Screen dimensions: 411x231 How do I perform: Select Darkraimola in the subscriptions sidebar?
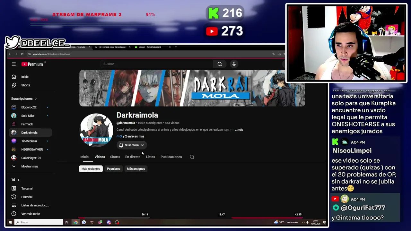(x=30, y=133)
